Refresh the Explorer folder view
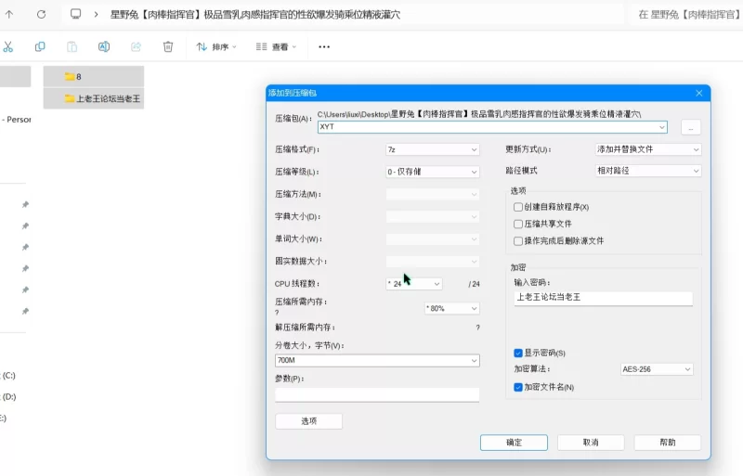743x476 pixels. (41, 14)
